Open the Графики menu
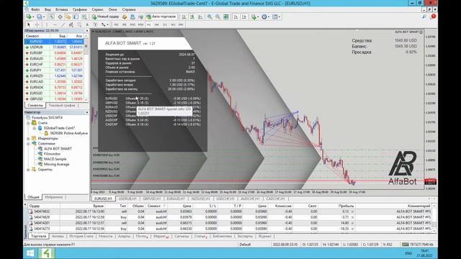The image size is (461, 259). pyautogui.click(x=80, y=9)
